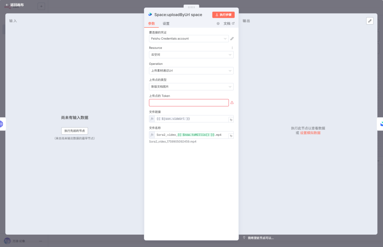Click the pencil icon to edit Feishu credentials
This screenshot has width=383, height=247.
click(x=232, y=39)
